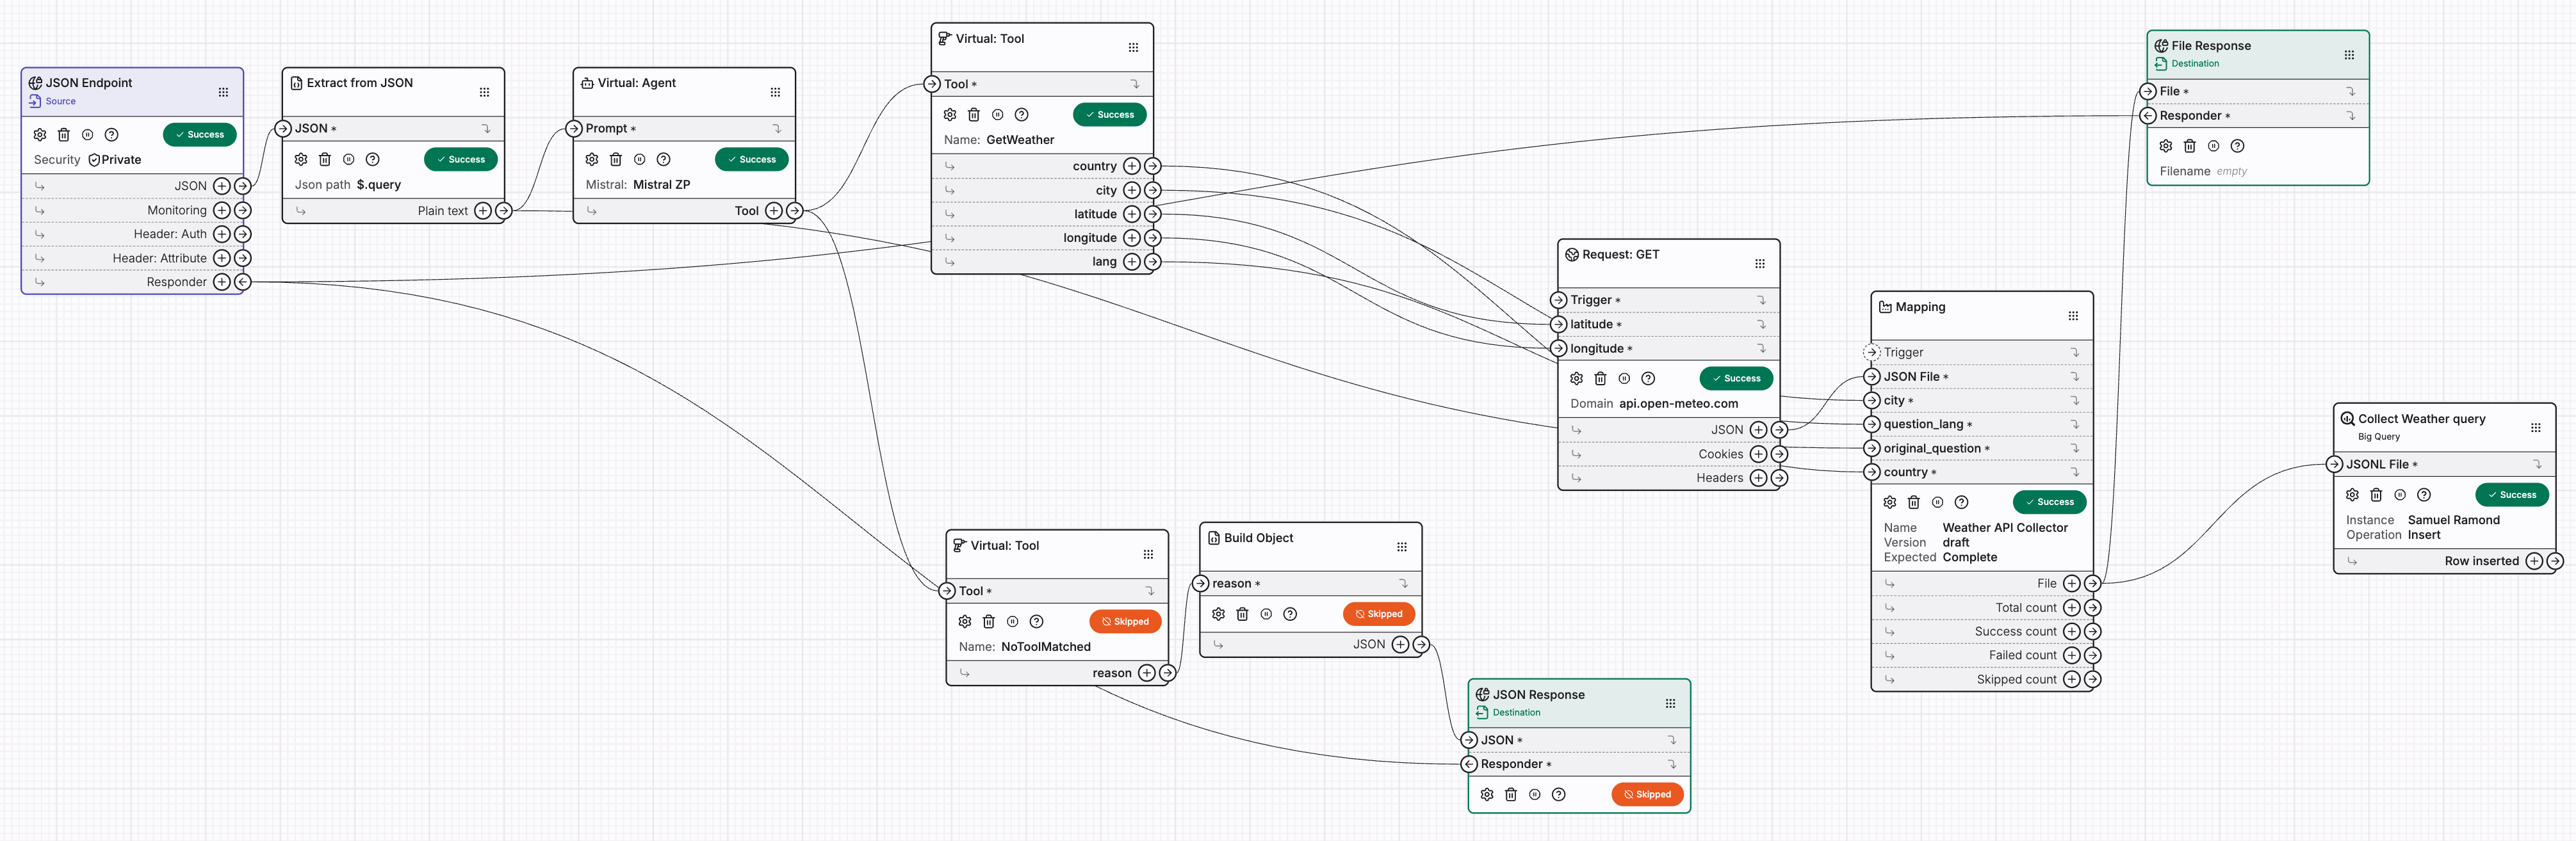Click the pause icon on Collect Weather query node
Screen dimensions: 2576x841
click(x=2400, y=494)
